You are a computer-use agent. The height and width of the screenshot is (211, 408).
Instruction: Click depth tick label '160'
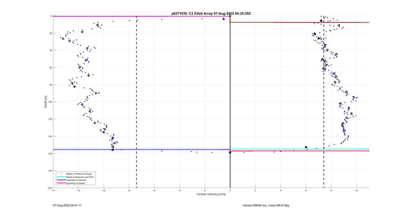[50, 153]
